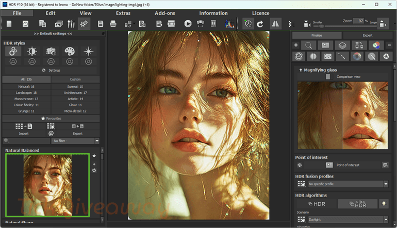Click the Favourites button
Viewport: 397px width, 228px height.
(51, 118)
